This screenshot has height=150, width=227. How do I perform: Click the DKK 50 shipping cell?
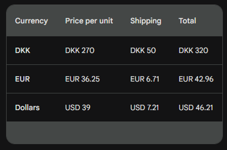point(143,50)
